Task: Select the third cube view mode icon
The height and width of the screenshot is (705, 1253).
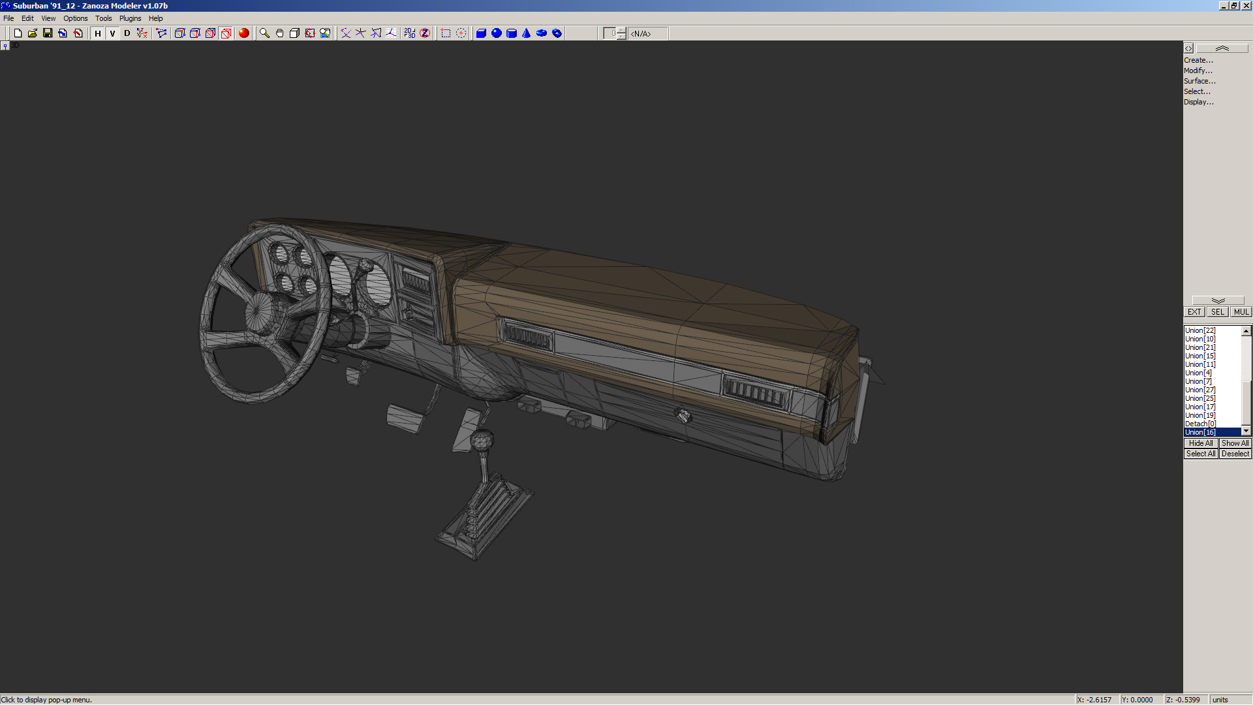Action: (x=210, y=33)
